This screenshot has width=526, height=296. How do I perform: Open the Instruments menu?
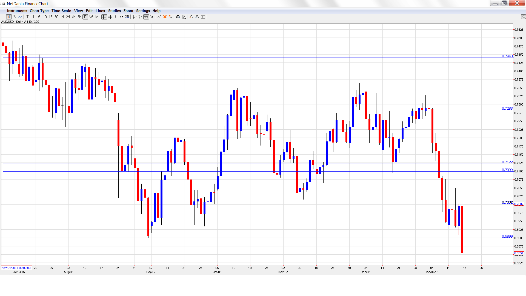tap(17, 11)
